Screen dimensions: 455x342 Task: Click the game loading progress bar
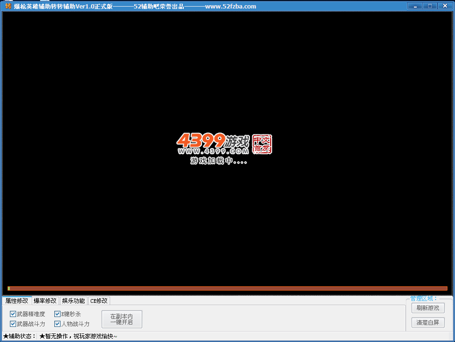228,288
